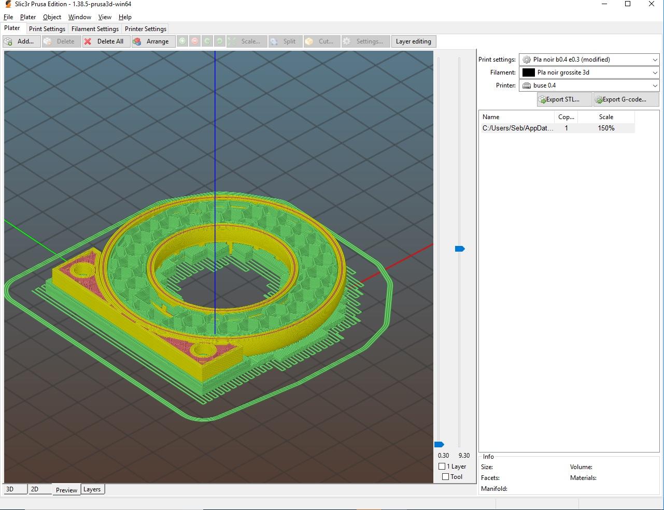Click the Scale tool in toolbar
Screen dimensions: 664x510
click(246, 41)
